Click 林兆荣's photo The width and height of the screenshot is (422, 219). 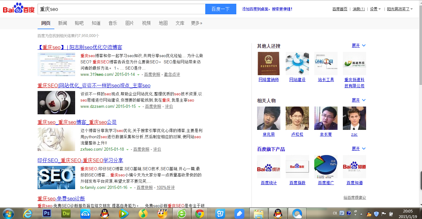click(x=269, y=118)
